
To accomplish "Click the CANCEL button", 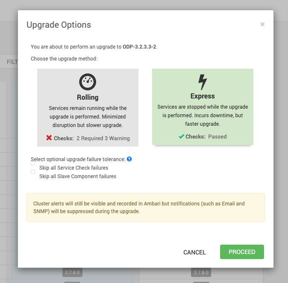I will pyautogui.click(x=194, y=252).
